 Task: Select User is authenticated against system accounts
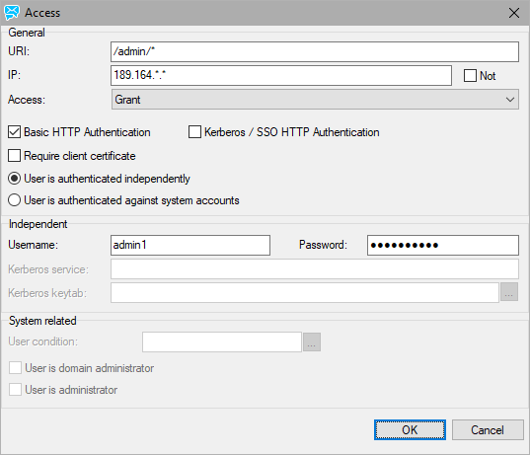[14, 200]
